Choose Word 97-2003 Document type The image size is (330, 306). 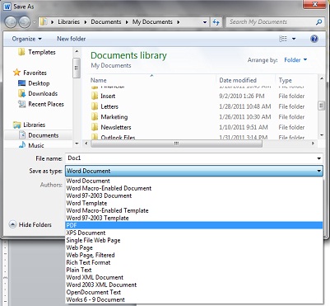coord(194,195)
